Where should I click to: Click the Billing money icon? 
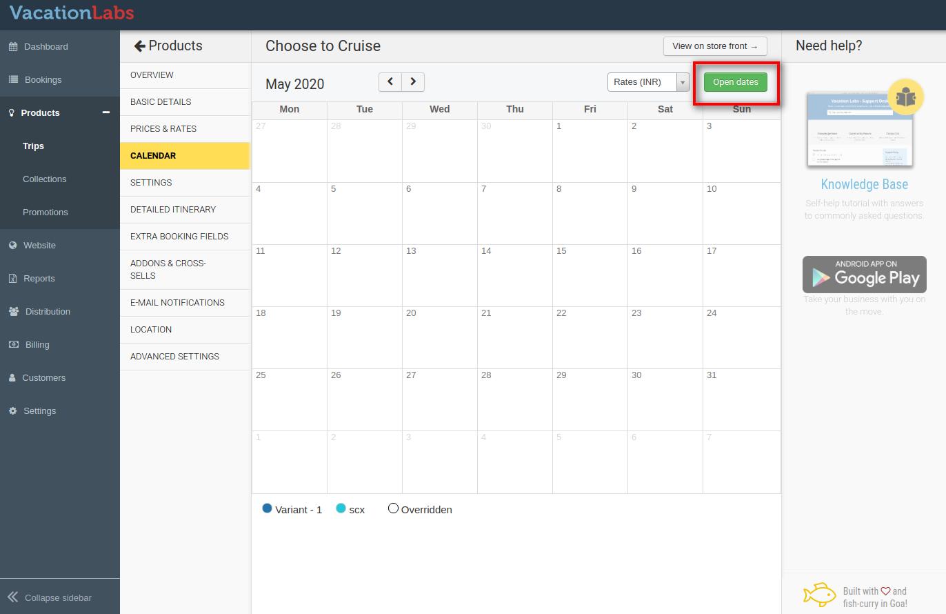(13, 345)
